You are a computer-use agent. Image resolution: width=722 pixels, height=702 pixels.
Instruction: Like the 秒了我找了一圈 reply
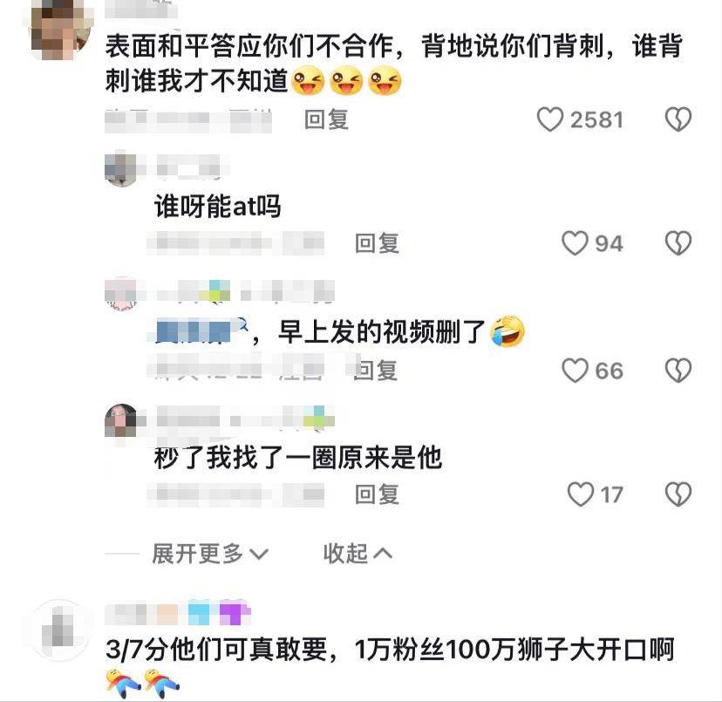[x=581, y=494]
